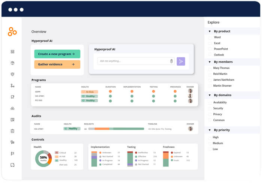Screen dimensions: 262x184
Task: Send the Hyperproof AI message
Action: [x=181, y=61]
